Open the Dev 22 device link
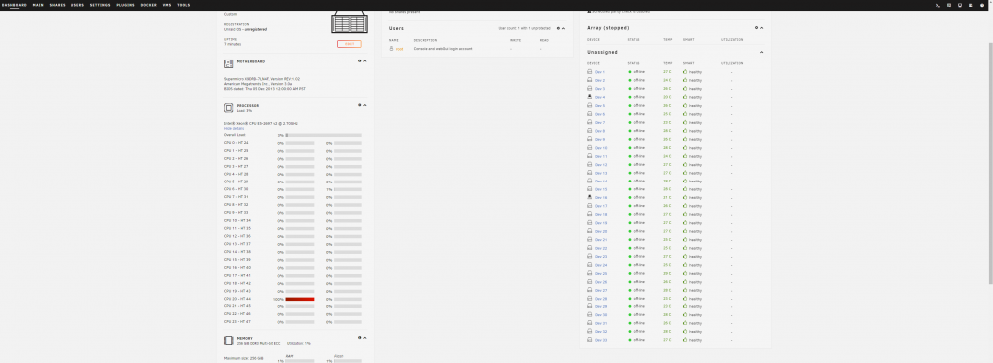993x363 pixels. [x=601, y=248]
